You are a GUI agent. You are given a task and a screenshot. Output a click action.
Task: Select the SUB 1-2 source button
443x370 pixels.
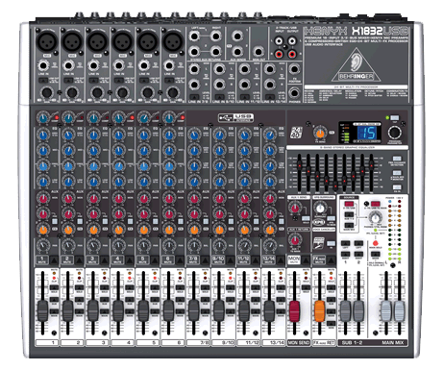tap(349, 214)
